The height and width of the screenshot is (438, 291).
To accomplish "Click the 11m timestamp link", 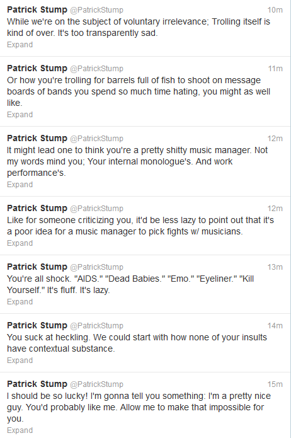I will [x=275, y=69].
